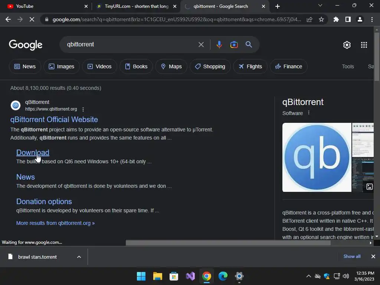The width and height of the screenshot is (380, 285).
Task: Open search Tools options
Action: click(348, 66)
